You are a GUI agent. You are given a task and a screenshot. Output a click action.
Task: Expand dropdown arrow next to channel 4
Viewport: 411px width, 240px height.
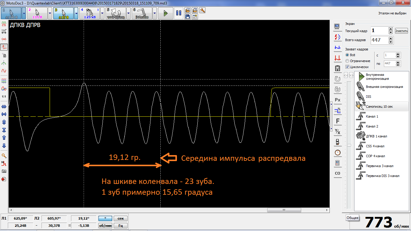pos(102,13)
